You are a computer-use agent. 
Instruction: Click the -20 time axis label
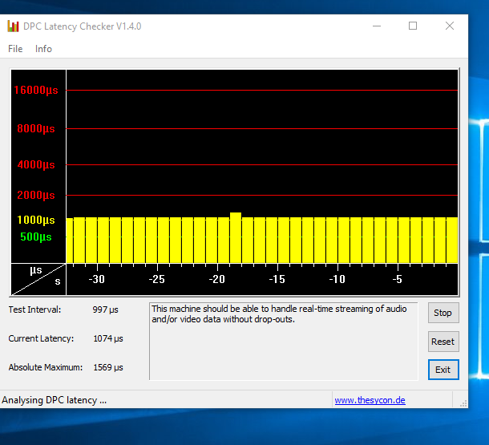(x=216, y=279)
